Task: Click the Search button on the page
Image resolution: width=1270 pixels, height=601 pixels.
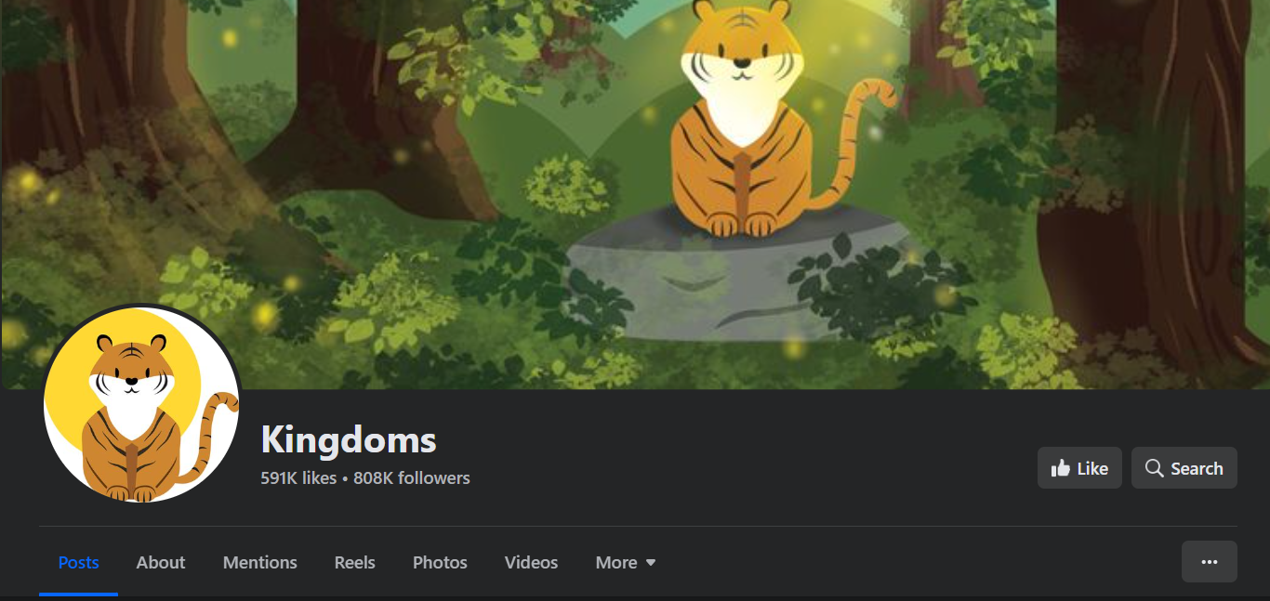Action: [x=1184, y=468]
